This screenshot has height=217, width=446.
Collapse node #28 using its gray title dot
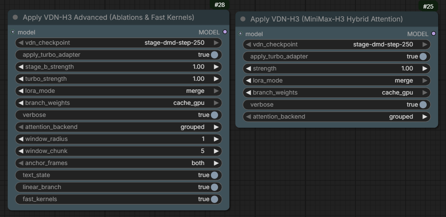pos(15,17)
